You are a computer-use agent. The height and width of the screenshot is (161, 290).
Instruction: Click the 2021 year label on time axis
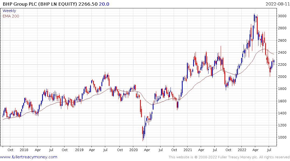188,150
